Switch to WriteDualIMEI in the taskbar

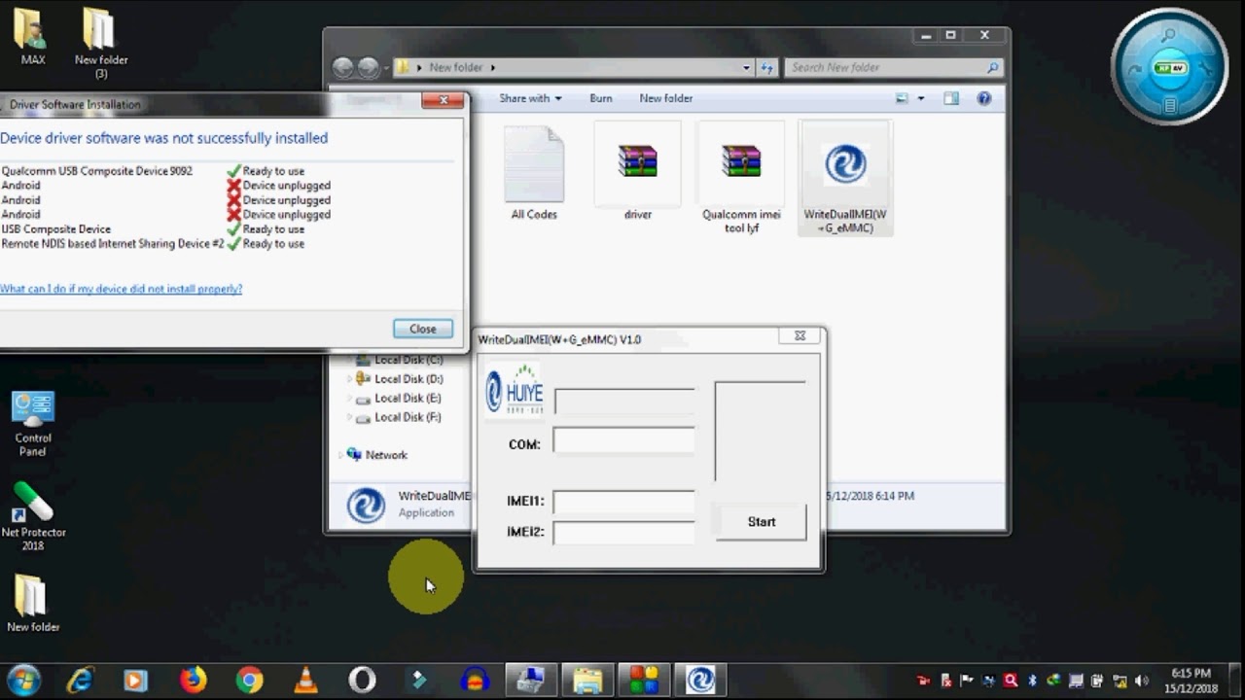700,680
